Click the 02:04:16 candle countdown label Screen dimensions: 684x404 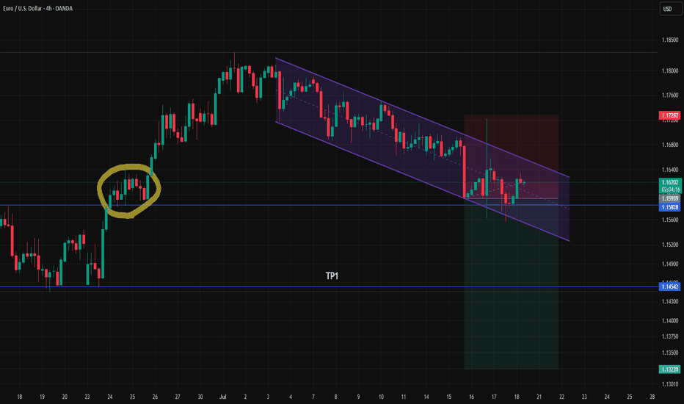669,190
